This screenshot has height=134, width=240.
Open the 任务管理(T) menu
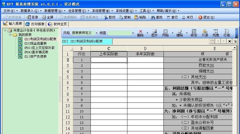click(78, 11)
